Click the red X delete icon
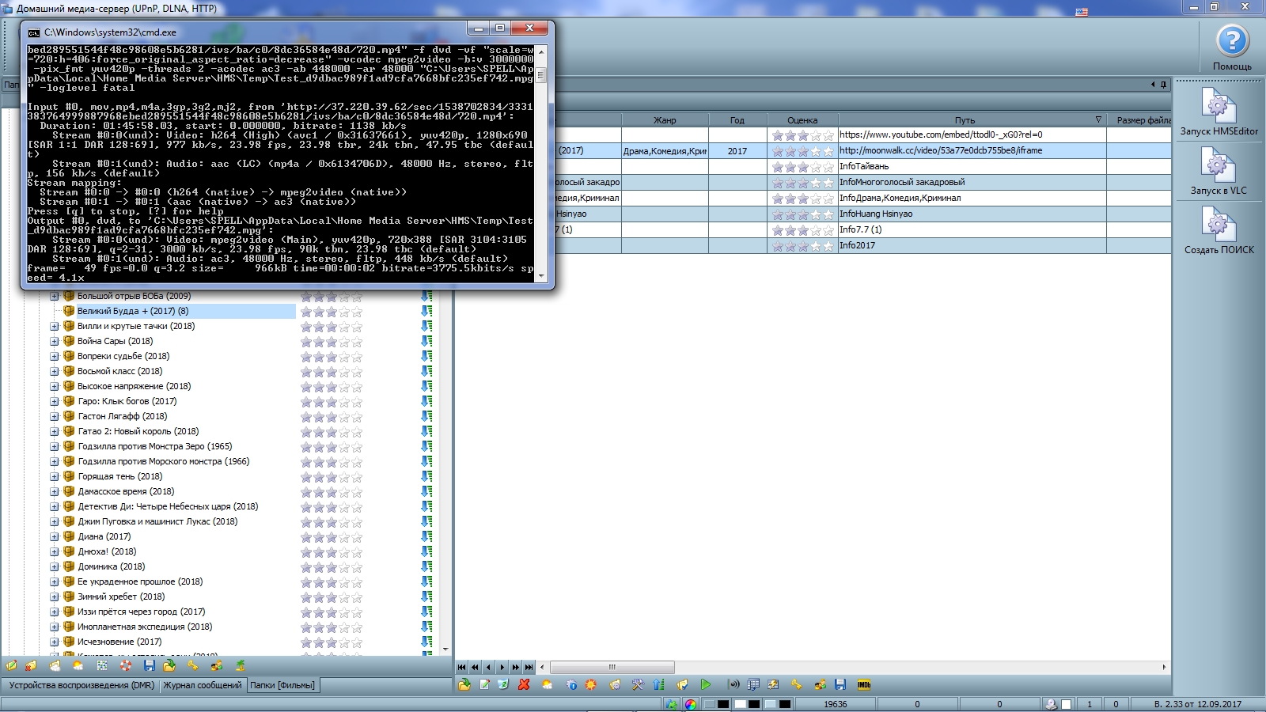 524,684
